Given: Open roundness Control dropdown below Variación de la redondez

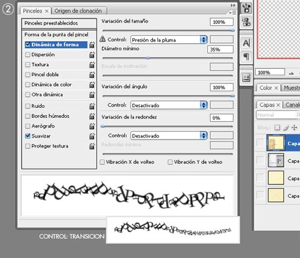Looking at the screenshot, I should pos(169,136).
